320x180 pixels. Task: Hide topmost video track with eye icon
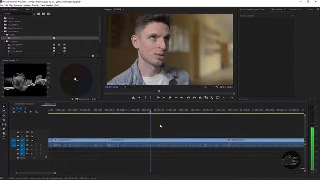[x=32, y=132]
